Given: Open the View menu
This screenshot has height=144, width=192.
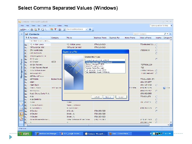Looking at the screenshot, I should click(33, 26).
